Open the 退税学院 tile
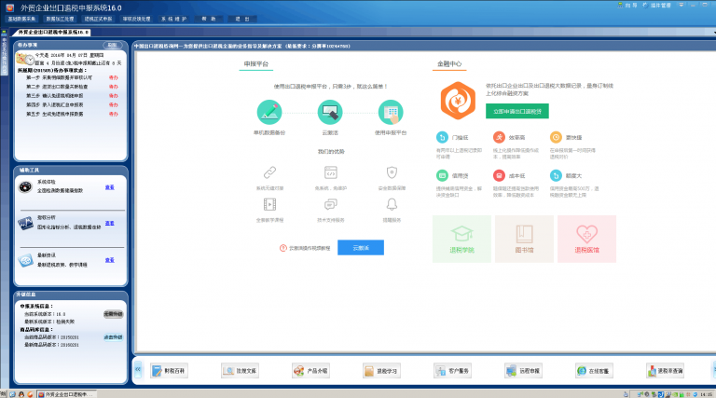Screen dimensions: 716x398 [x=461, y=238]
